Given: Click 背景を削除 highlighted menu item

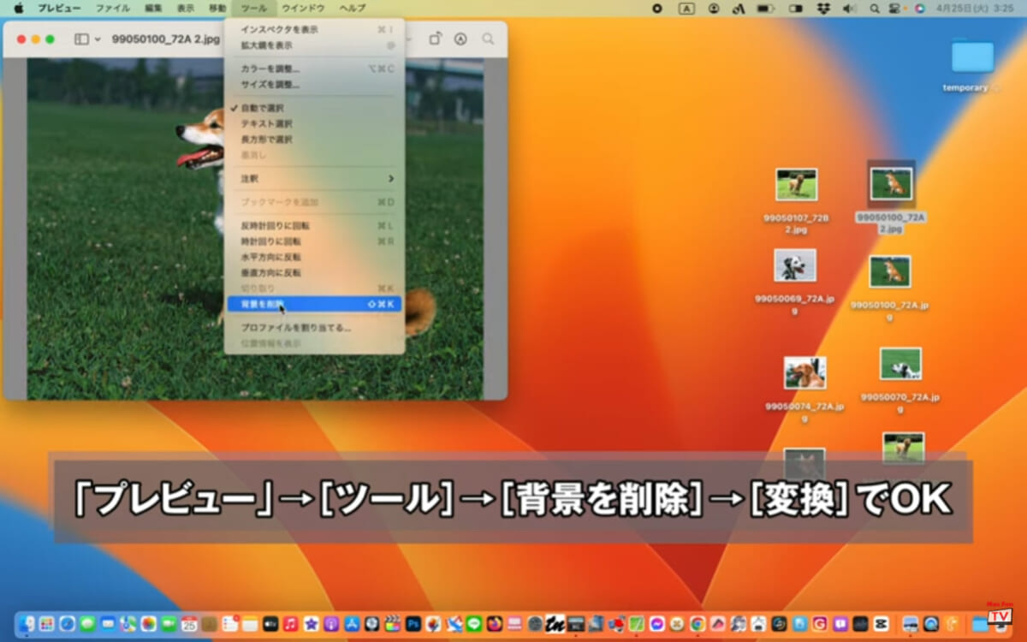Looking at the screenshot, I should [314, 304].
